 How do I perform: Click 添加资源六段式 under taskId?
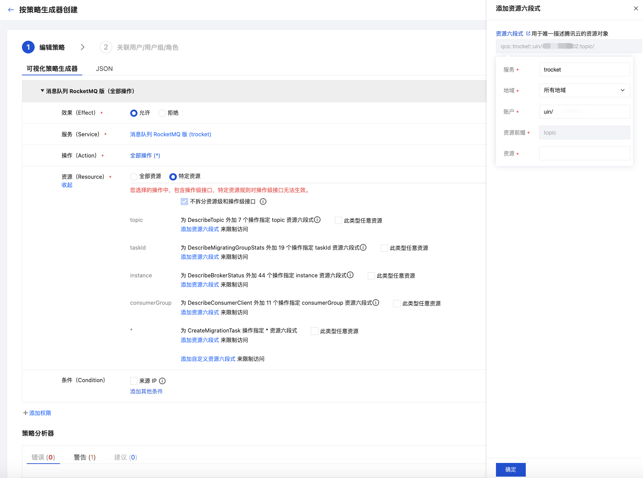point(200,257)
